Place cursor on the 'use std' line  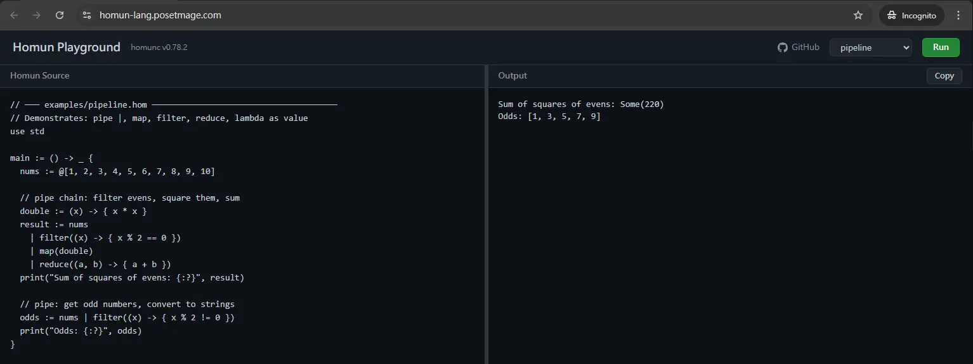pyautogui.click(x=27, y=132)
